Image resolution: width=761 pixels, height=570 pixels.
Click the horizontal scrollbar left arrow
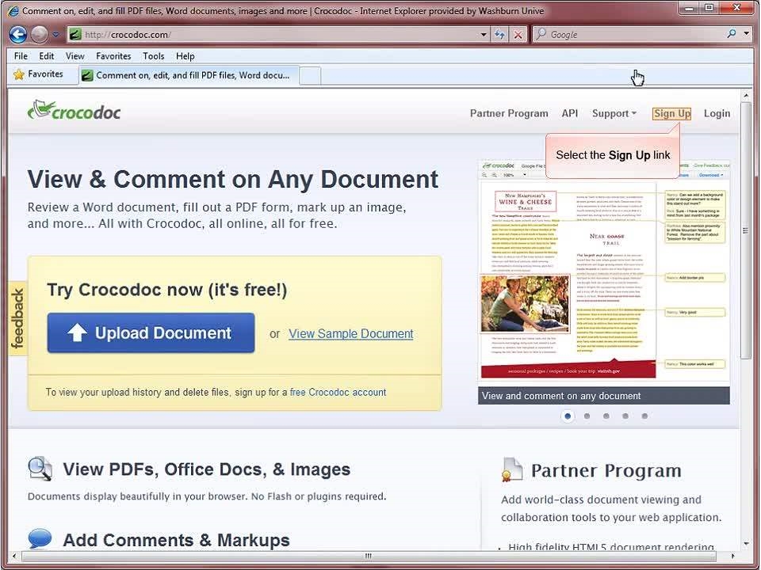tap(14, 556)
